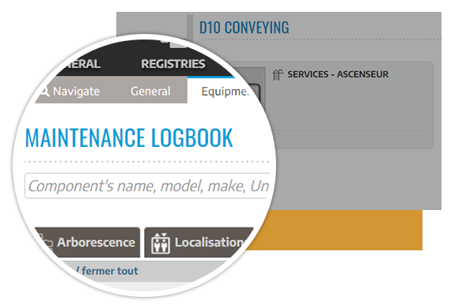Click the 'fermer tout' link
This screenshot has width=451, height=308.
click(110, 271)
